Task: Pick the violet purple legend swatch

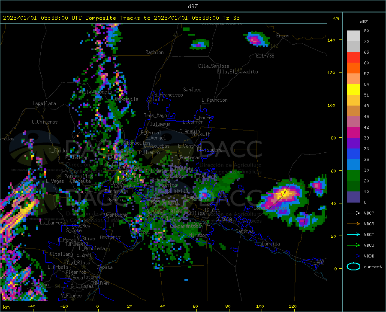Action: (x=353, y=143)
